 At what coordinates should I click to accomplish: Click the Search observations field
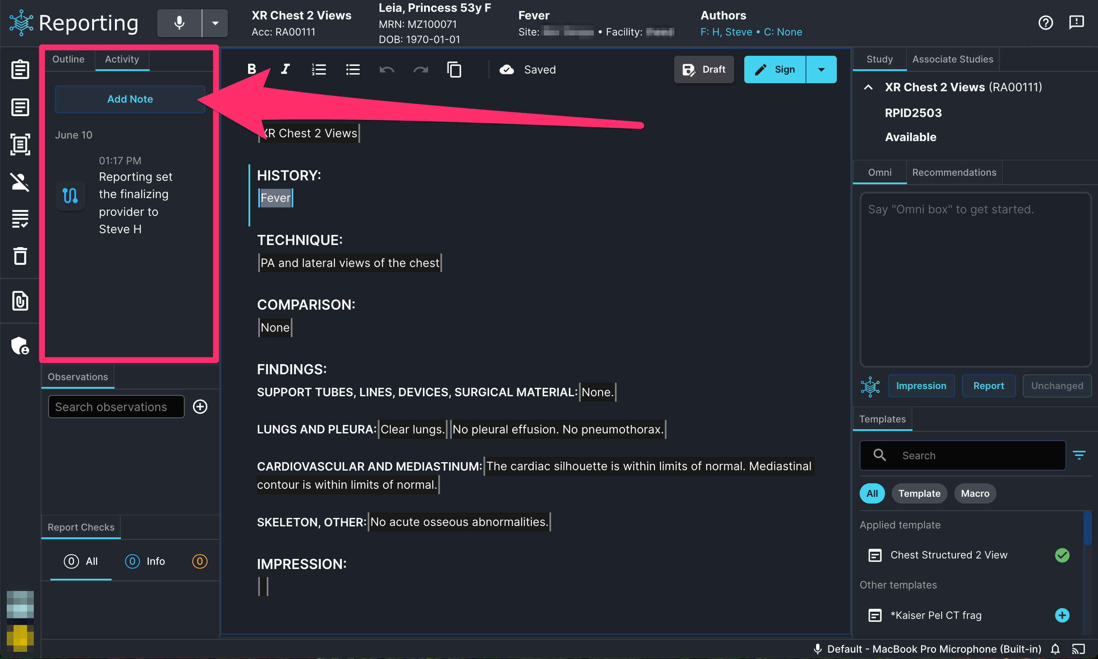[116, 406]
